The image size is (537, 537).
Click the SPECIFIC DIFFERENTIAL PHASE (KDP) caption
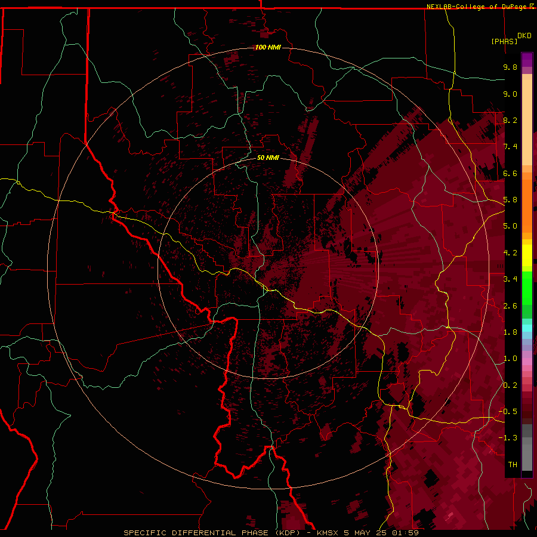[211, 533]
